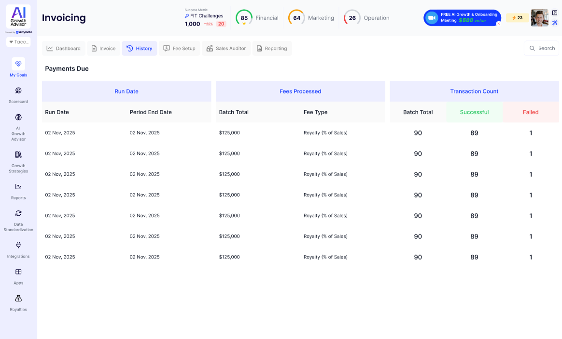
Task: Open the Sales Auditor tab
Action: [x=226, y=49]
